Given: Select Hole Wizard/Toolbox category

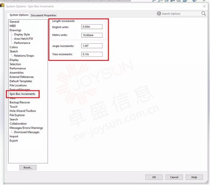Looking at the screenshot, I should pos(23,111).
